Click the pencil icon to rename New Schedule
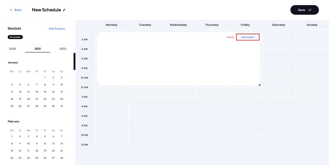 64,10
